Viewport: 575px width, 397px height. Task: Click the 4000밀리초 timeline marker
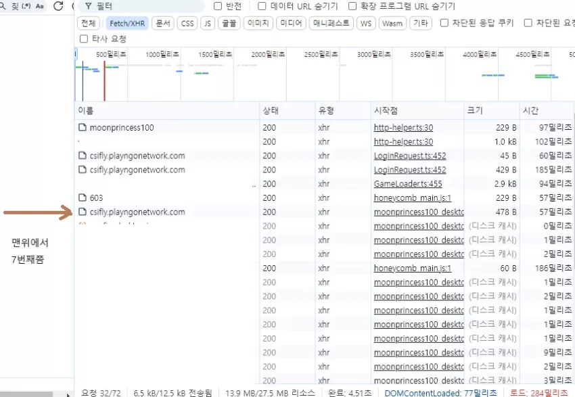click(x=480, y=54)
